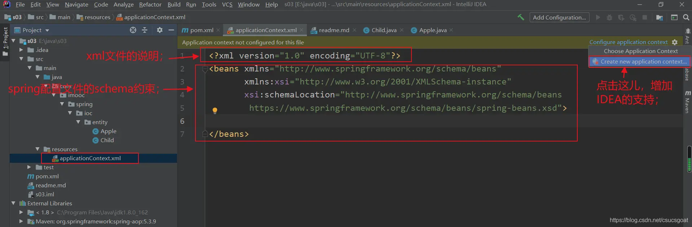The image size is (692, 227).
Task: Open the Navigate menu
Action: [76, 4]
